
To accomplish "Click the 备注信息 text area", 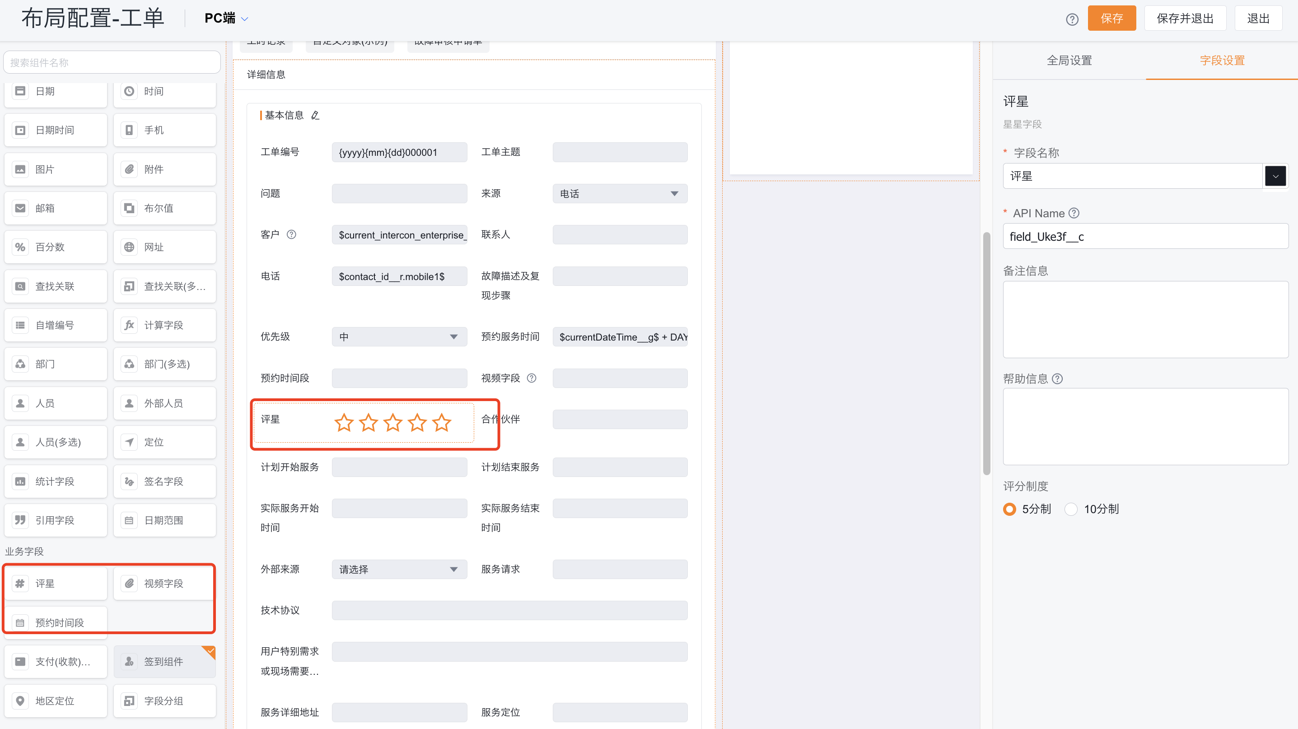I will click(1145, 319).
